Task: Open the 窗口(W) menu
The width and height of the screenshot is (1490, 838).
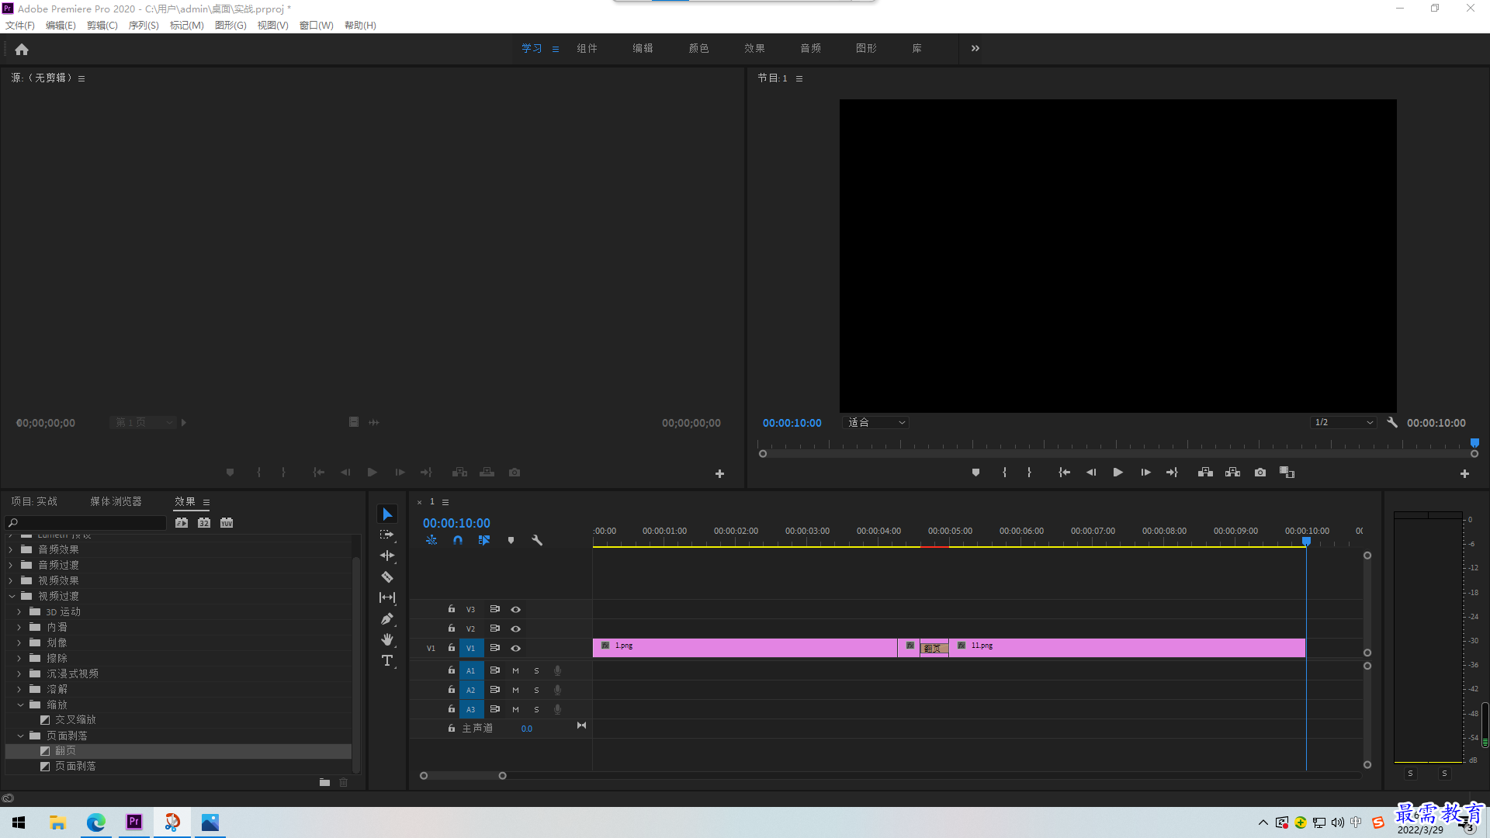Action: (x=317, y=25)
